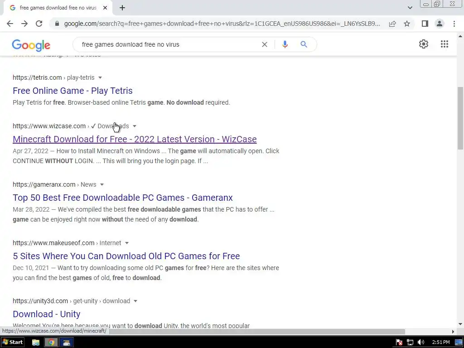Viewport: 464px width, 348px height.
Task: Click the horizontal scrollbar right arrow
Action: tap(453, 331)
